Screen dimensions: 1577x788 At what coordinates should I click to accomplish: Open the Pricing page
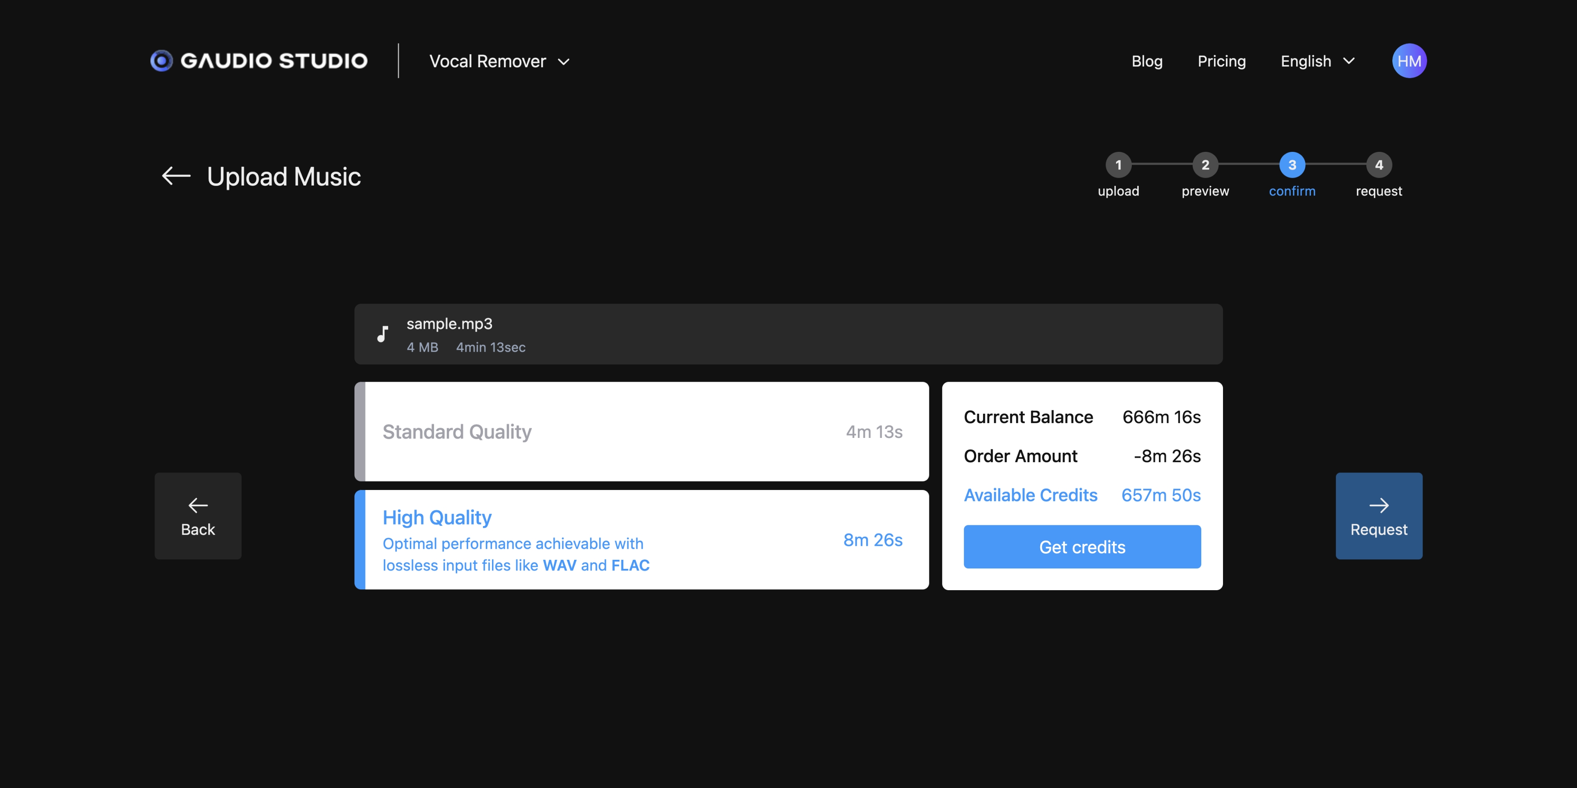click(1221, 61)
